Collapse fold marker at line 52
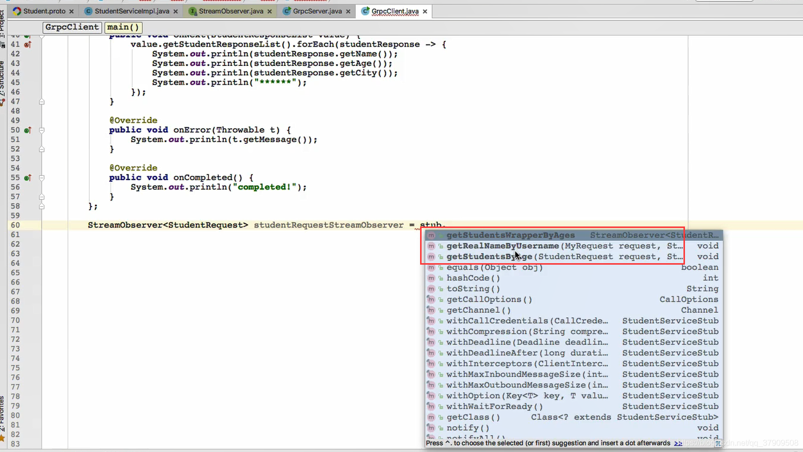The image size is (803, 452). click(42, 149)
